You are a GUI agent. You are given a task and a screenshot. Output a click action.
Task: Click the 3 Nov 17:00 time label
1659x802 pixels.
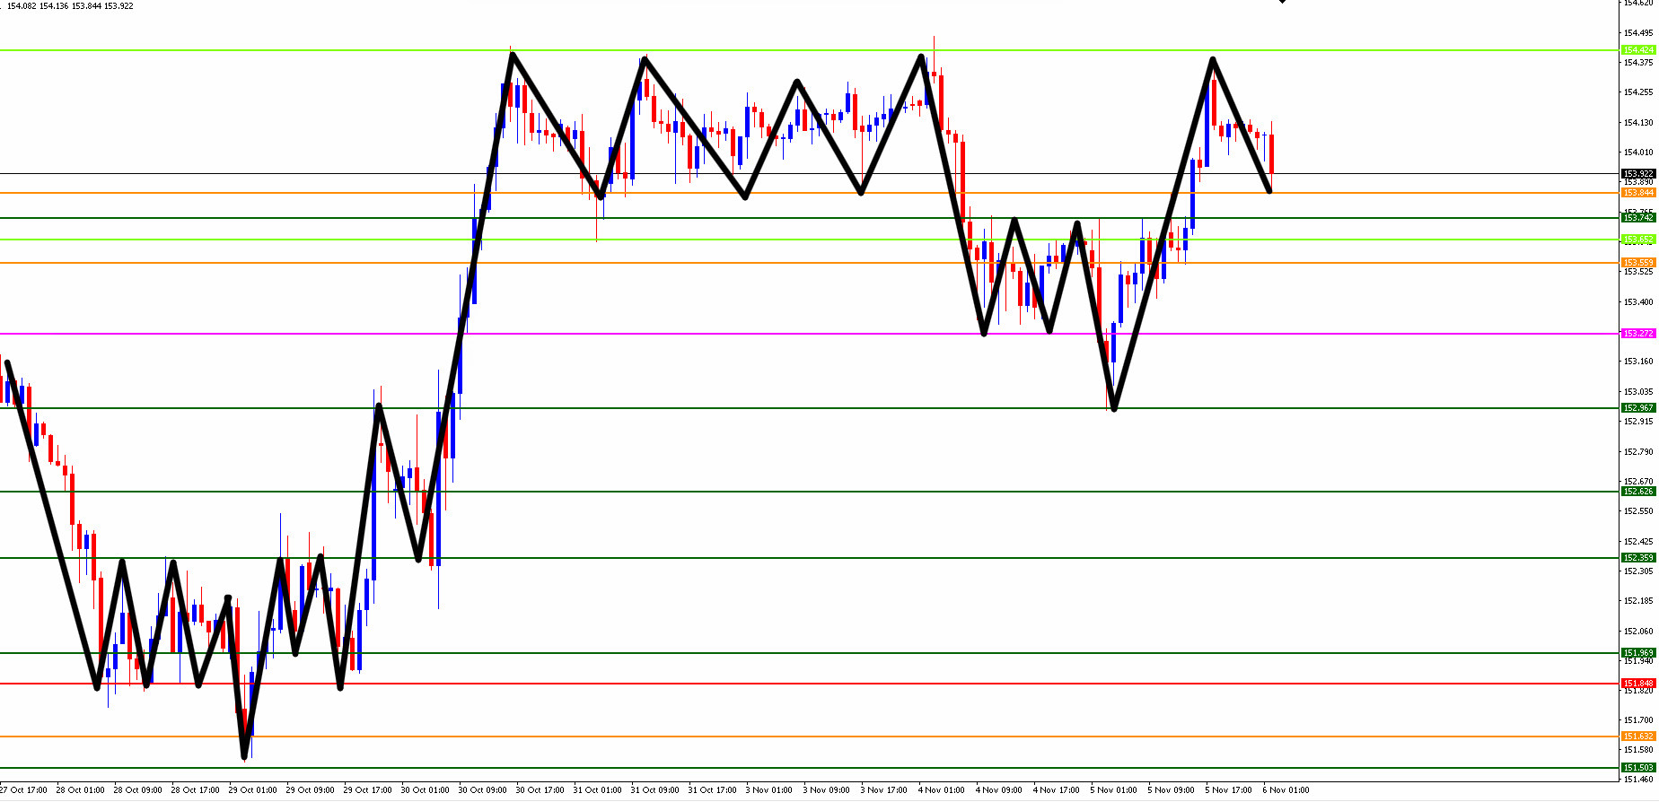883,790
